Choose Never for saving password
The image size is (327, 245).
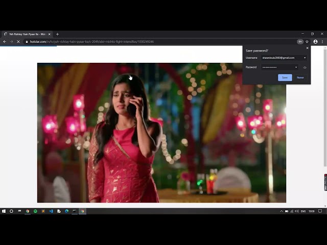coord(300,78)
